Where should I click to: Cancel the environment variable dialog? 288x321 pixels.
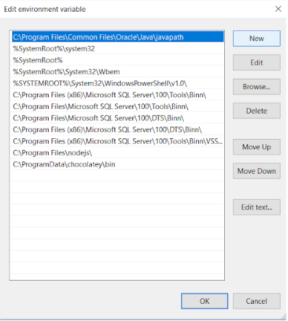[x=256, y=301]
